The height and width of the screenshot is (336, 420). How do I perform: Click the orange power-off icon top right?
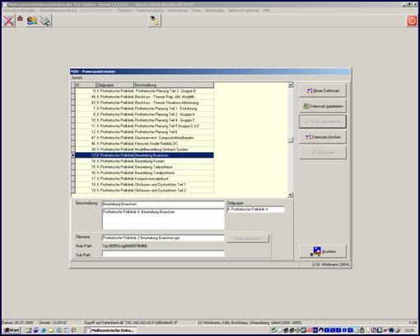tap(412, 21)
